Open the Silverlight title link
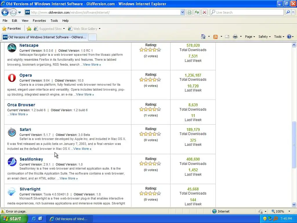The image size is (297, 223). 30,189
